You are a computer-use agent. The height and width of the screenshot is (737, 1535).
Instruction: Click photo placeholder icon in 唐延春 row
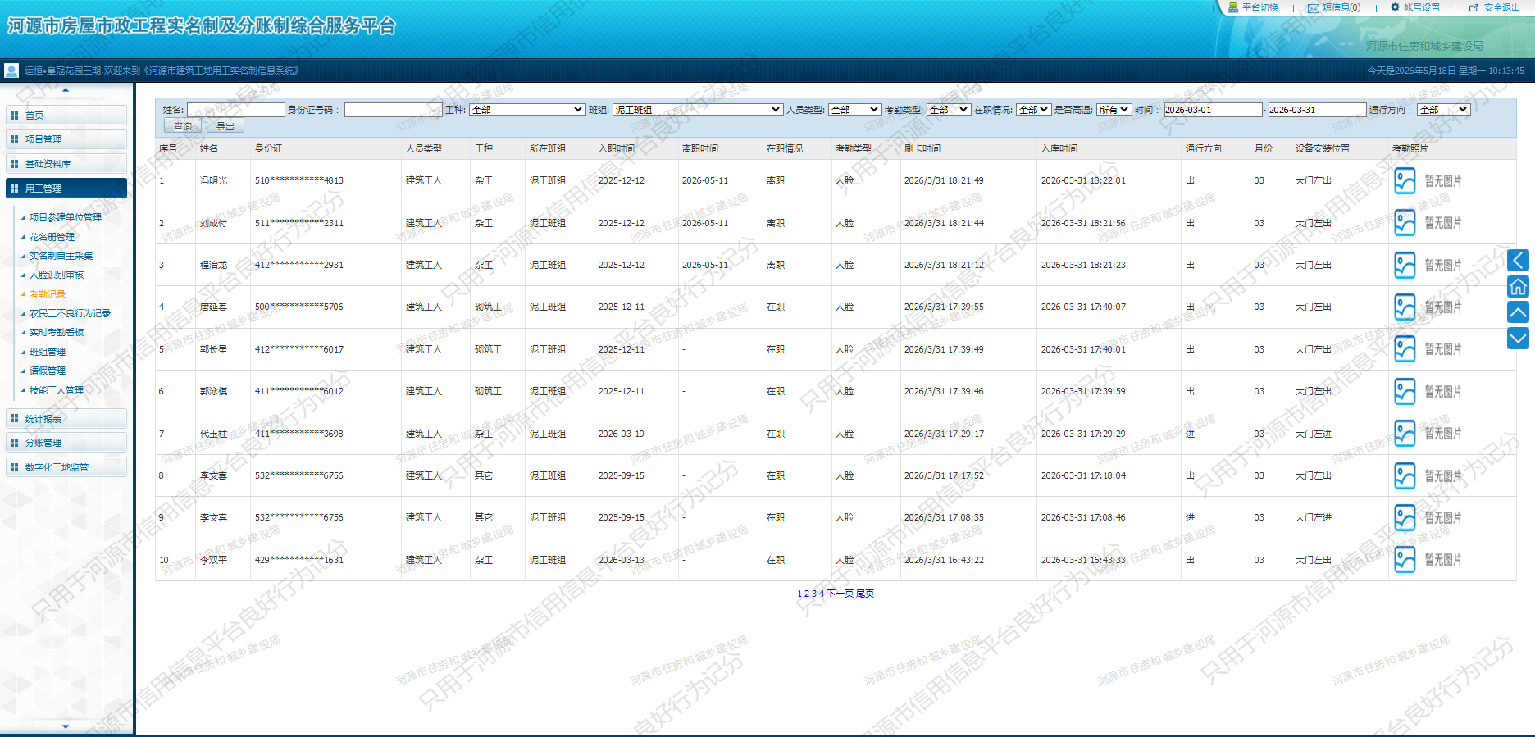point(1405,307)
